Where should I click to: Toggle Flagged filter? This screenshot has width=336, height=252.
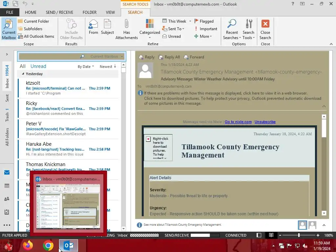[x=204, y=21]
